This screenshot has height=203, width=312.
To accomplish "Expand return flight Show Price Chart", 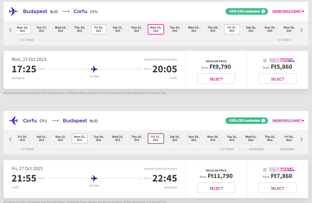I will click(288, 121).
